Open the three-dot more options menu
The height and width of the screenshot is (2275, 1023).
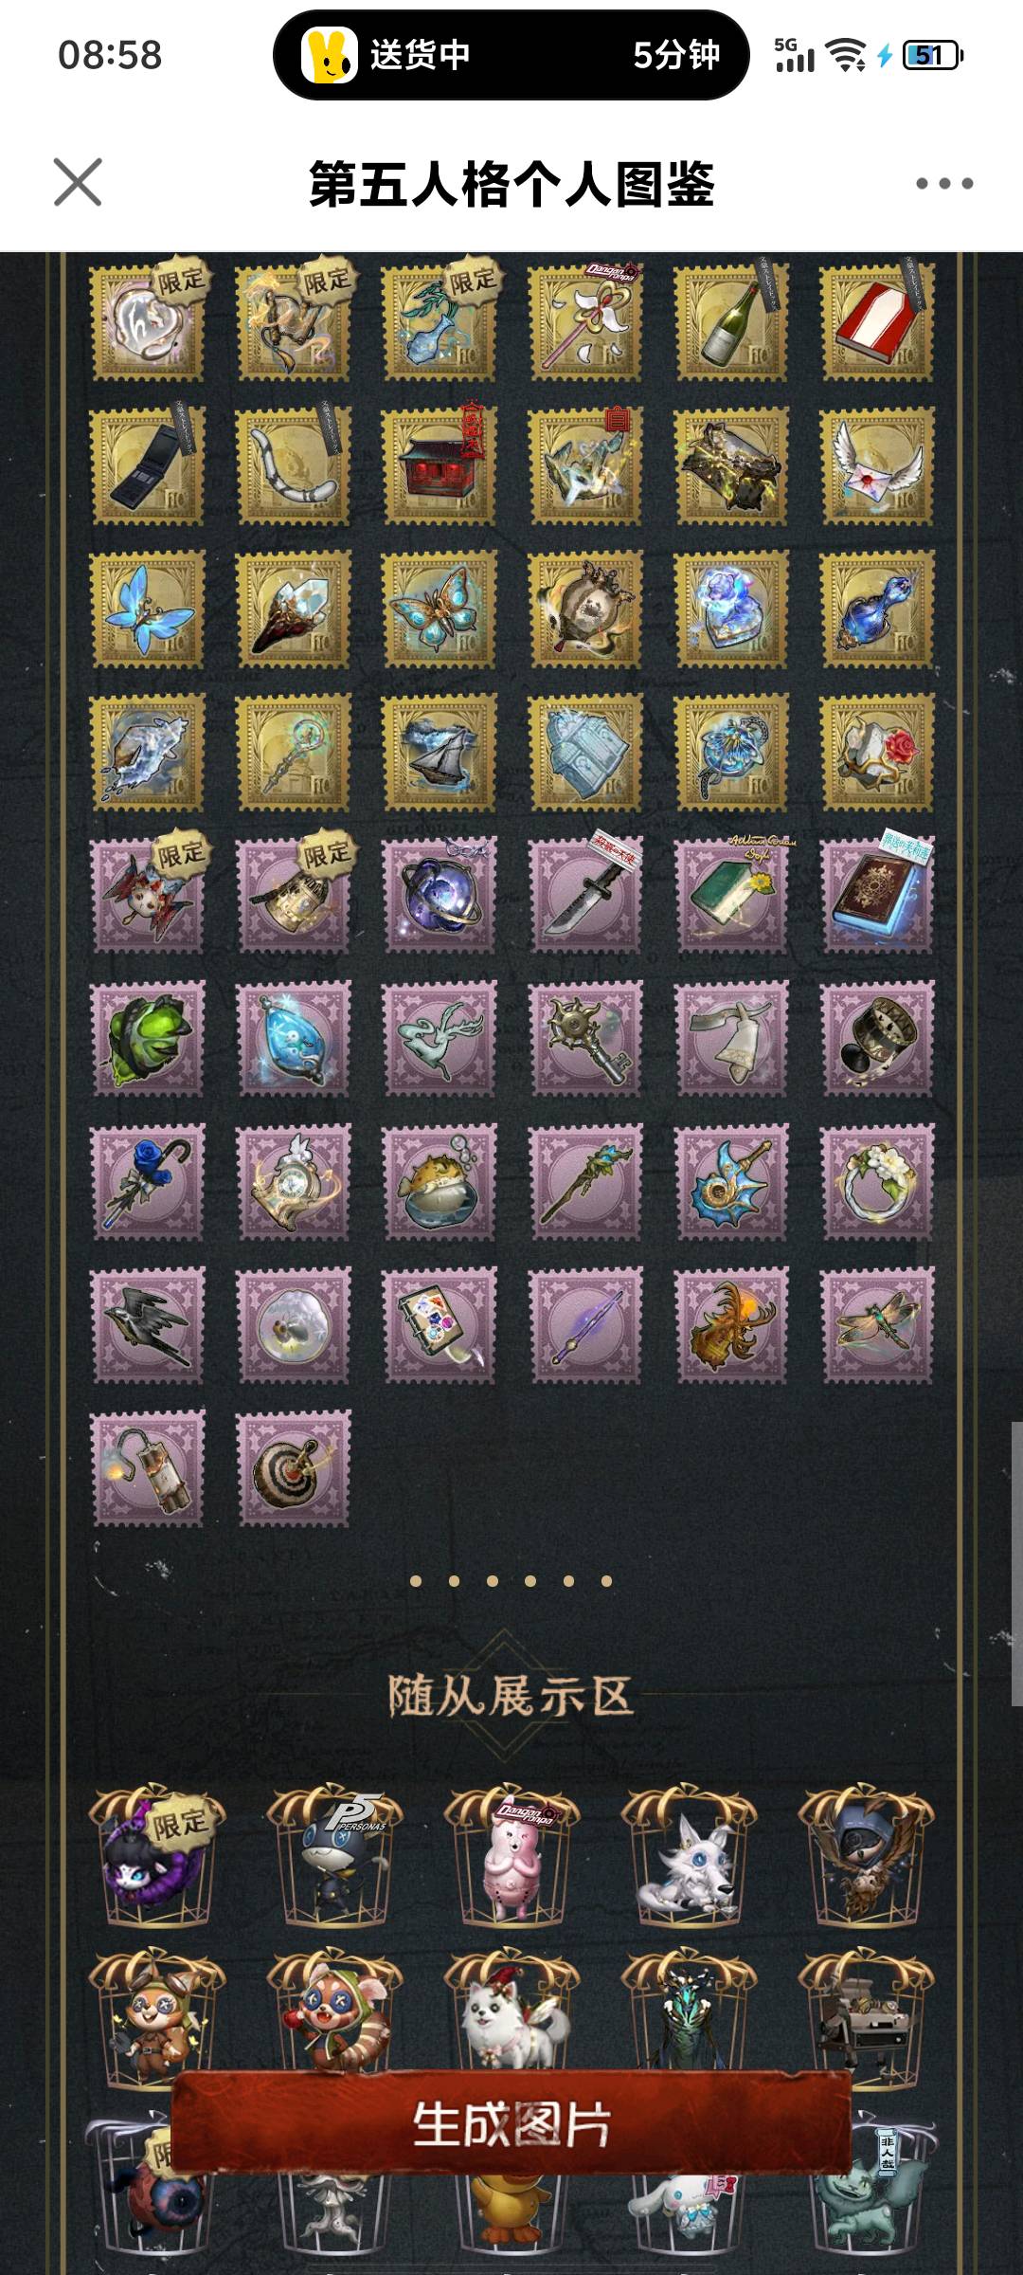[944, 183]
